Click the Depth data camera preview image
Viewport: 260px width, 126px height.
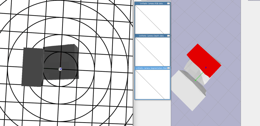tap(152, 51)
